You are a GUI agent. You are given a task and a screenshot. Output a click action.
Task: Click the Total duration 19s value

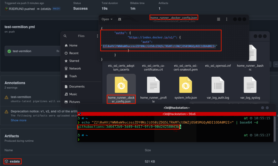pos(105,8)
